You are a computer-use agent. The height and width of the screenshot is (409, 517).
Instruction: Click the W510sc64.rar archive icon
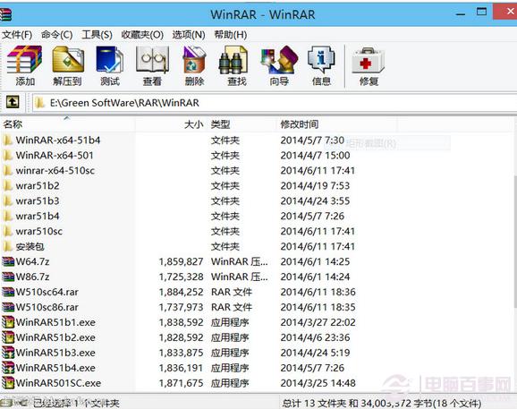click(8, 292)
